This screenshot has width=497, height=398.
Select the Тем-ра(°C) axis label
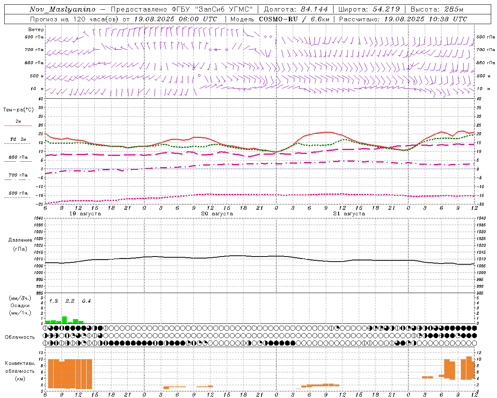tap(18, 110)
